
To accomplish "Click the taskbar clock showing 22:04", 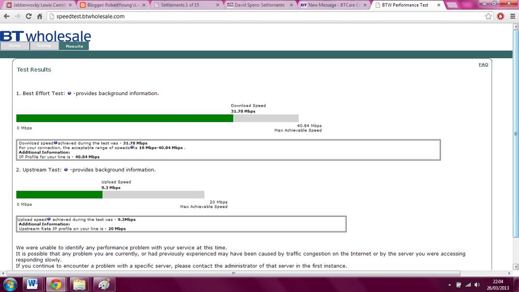I will [x=498, y=285].
